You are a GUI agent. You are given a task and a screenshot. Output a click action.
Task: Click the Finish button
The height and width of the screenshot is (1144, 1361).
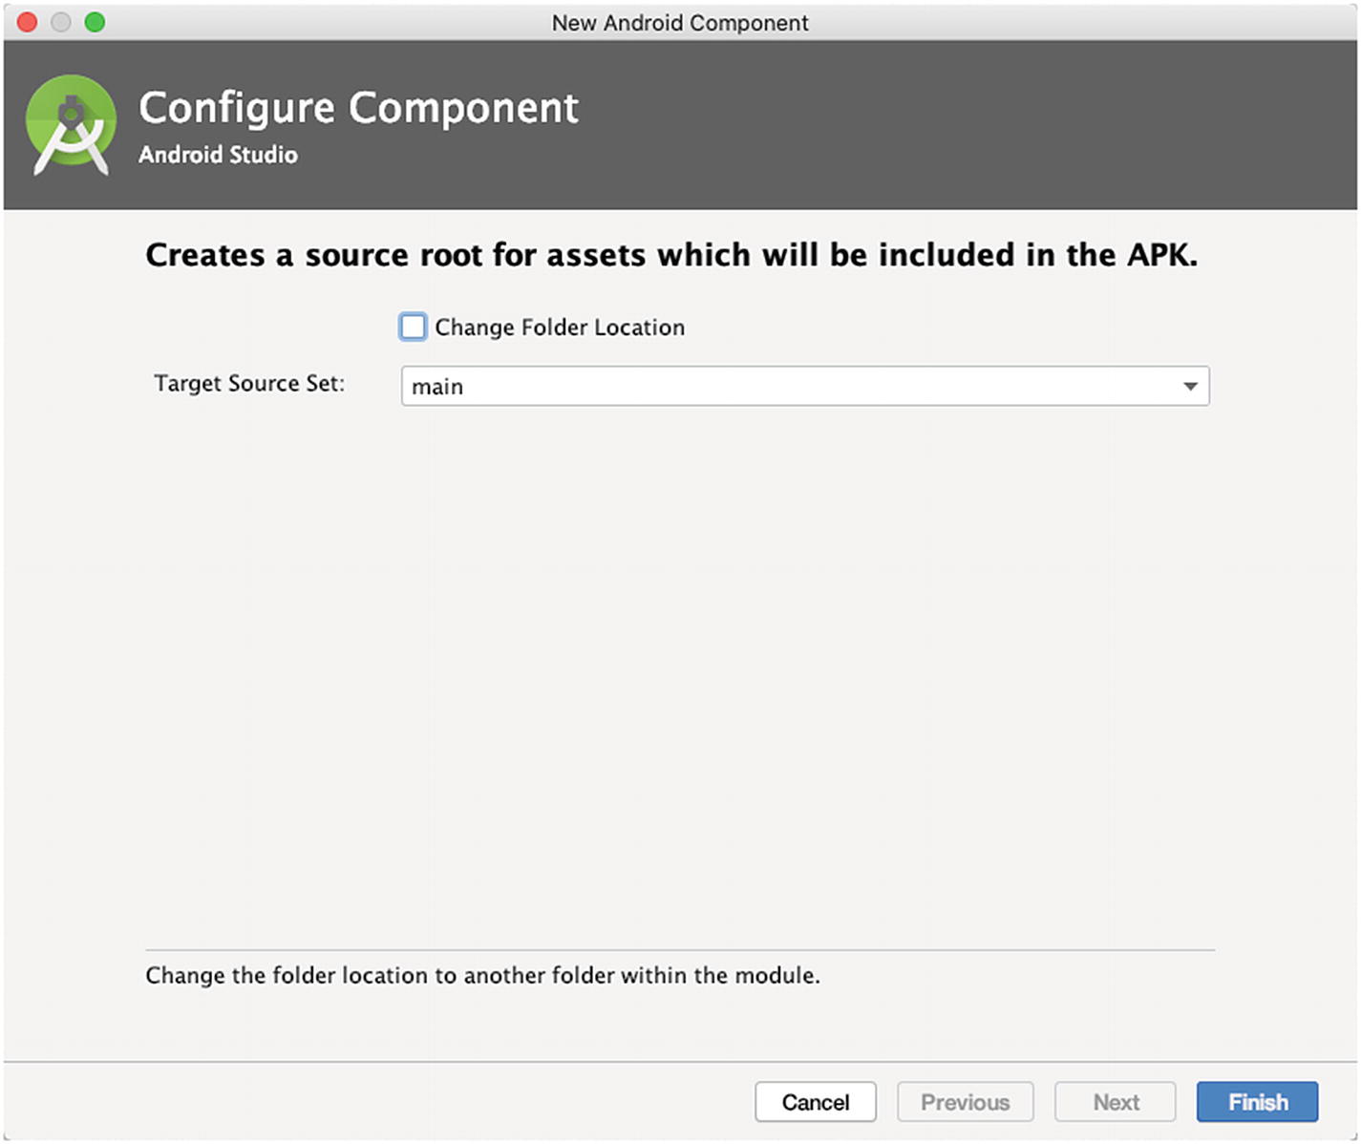(x=1257, y=1102)
